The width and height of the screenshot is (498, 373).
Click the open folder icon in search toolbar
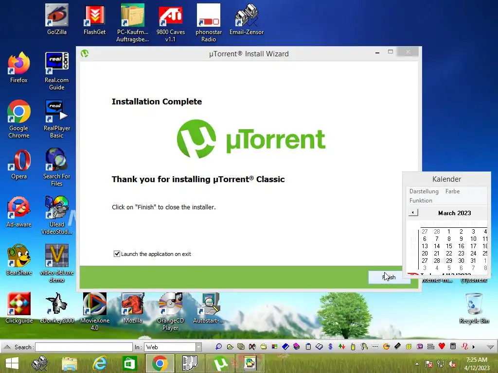(x=230, y=347)
